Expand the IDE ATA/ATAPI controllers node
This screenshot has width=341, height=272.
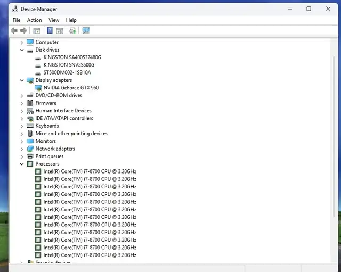[x=22, y=119]
